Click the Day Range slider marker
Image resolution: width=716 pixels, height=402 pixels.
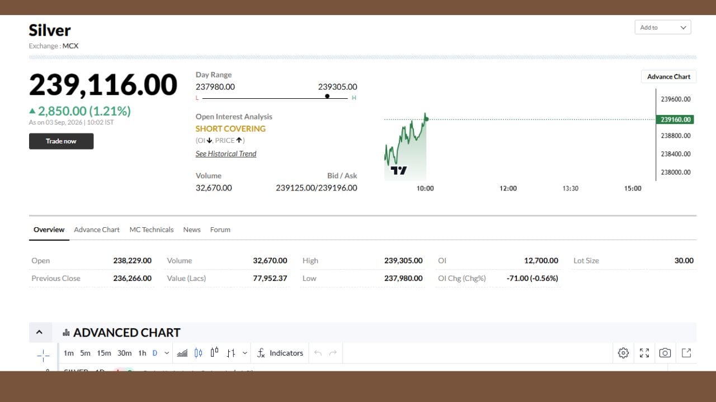tap(327, 96)
